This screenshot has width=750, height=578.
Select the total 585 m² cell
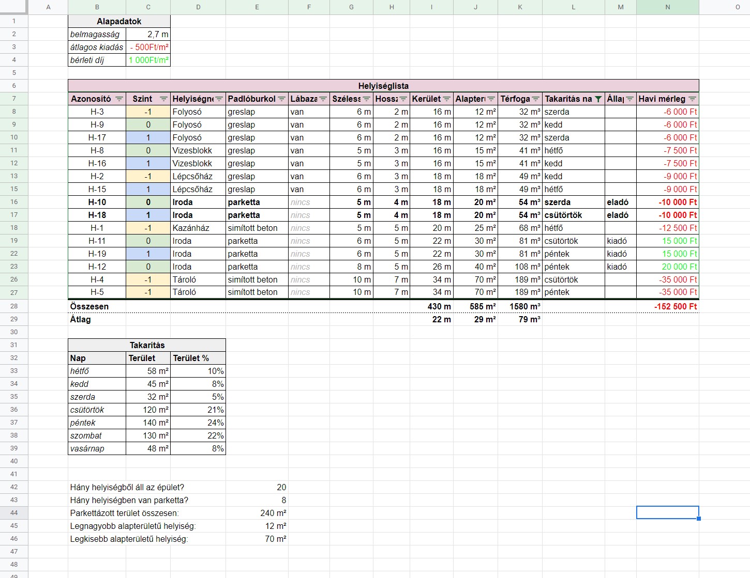coord(475,306)
